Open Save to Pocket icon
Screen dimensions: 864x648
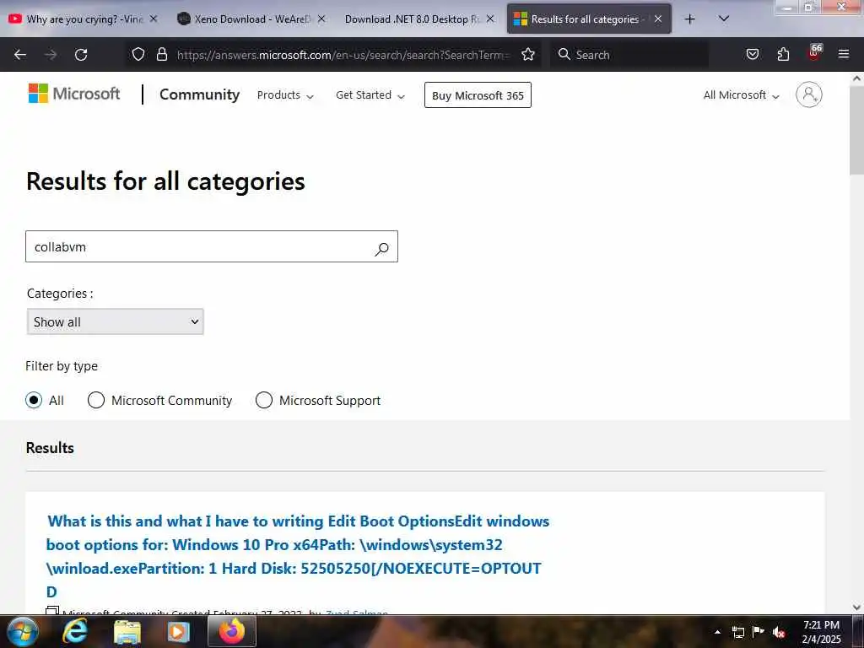tap(753, 54)
